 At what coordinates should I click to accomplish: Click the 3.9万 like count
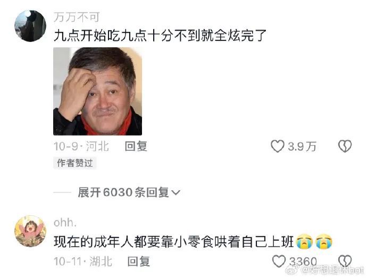(302, 147)
